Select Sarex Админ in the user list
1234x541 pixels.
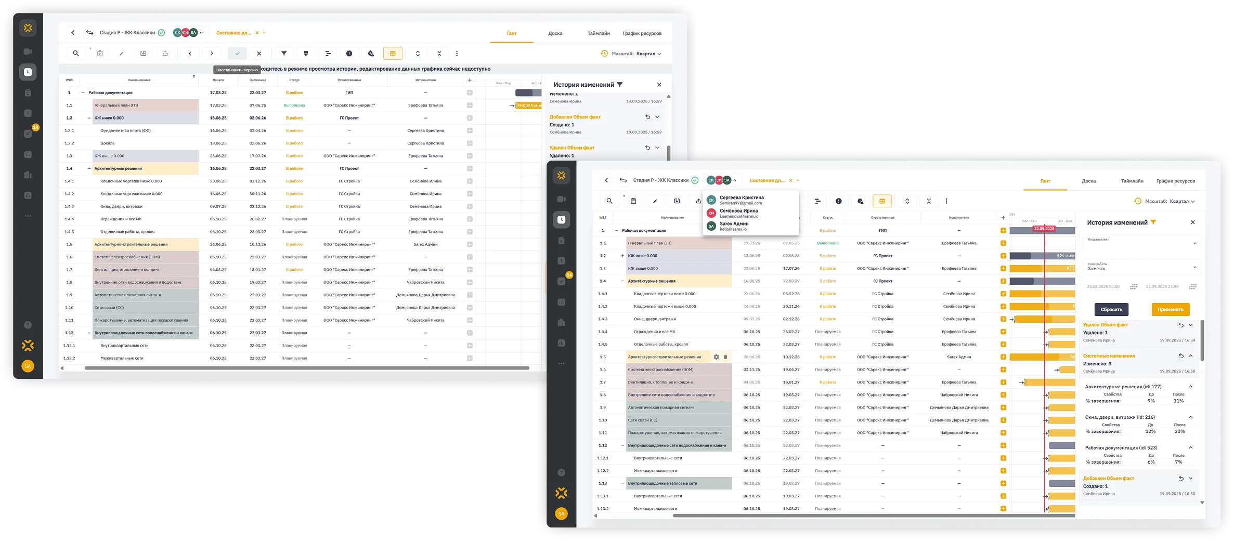[734, 226]
